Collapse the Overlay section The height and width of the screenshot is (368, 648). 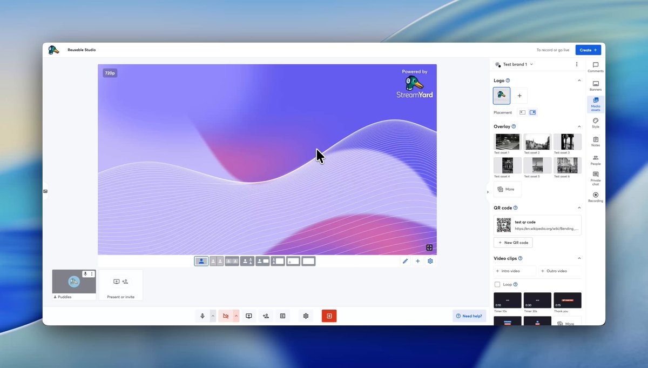[579, 126]
